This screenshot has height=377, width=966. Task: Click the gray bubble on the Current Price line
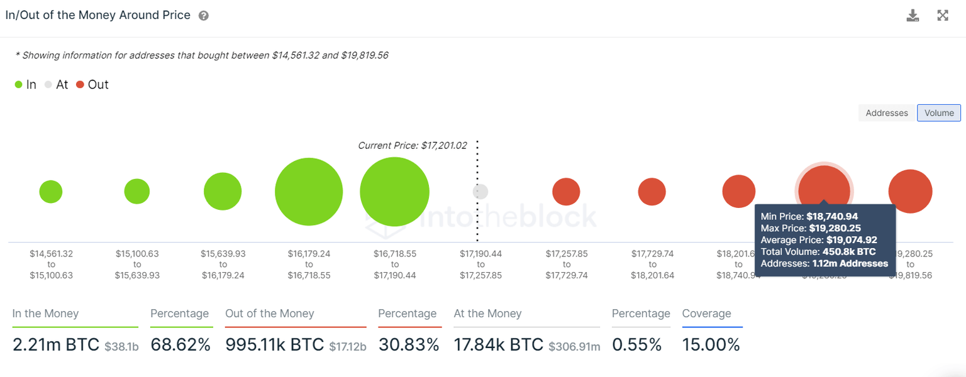[480, 192]
